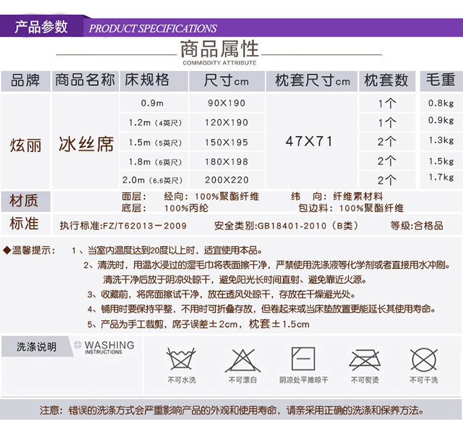Click 纬向: 纤维素材料 text
463x439 pixels.
coord(337,197)
